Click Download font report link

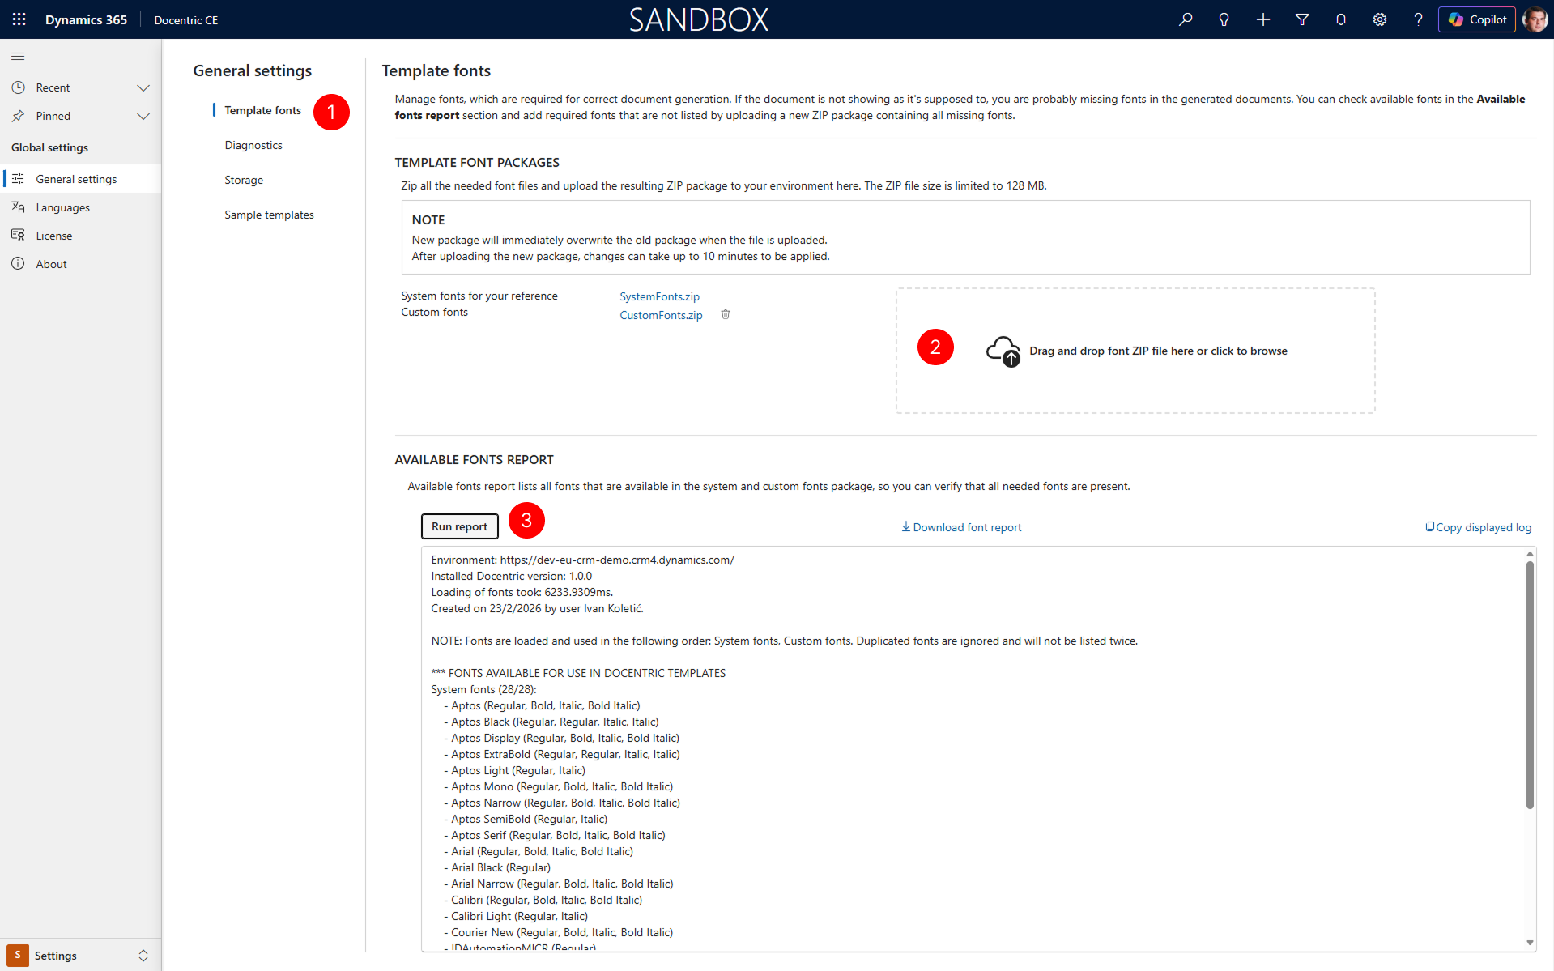[961, 527]
